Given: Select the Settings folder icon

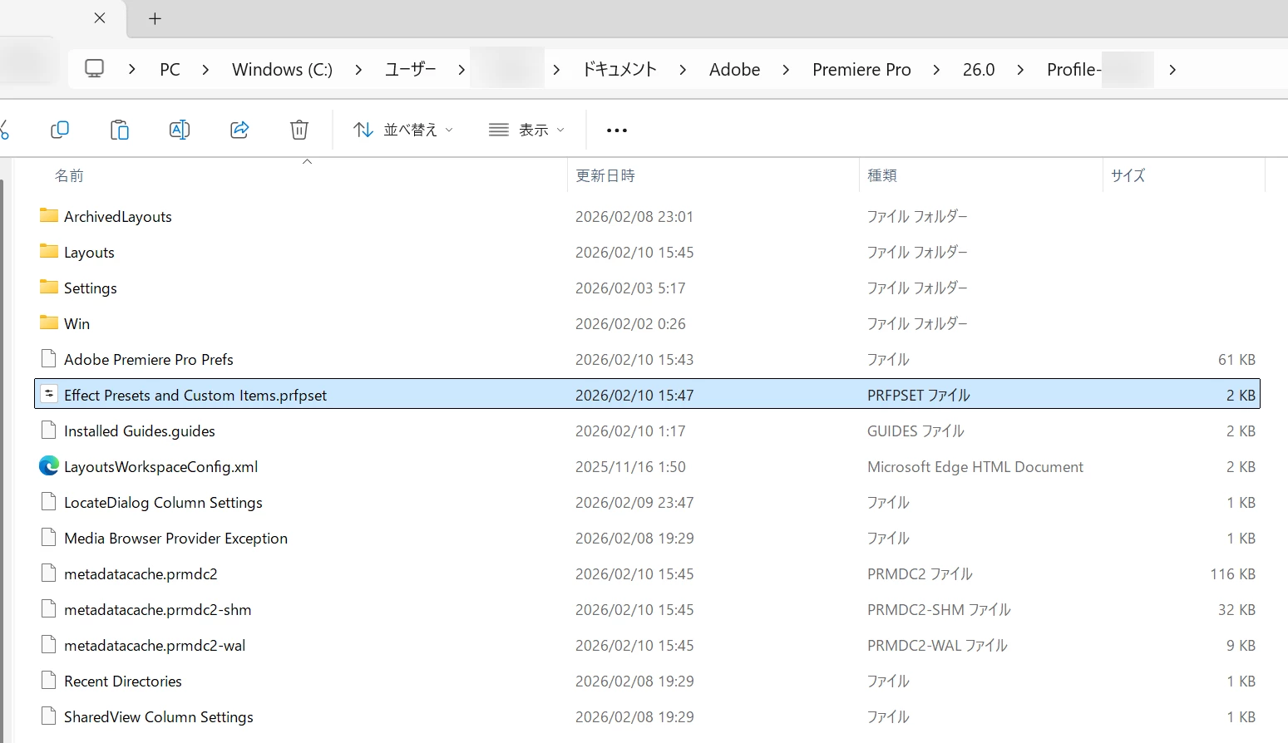Looking at the screenshot, I should pos(49,288).
